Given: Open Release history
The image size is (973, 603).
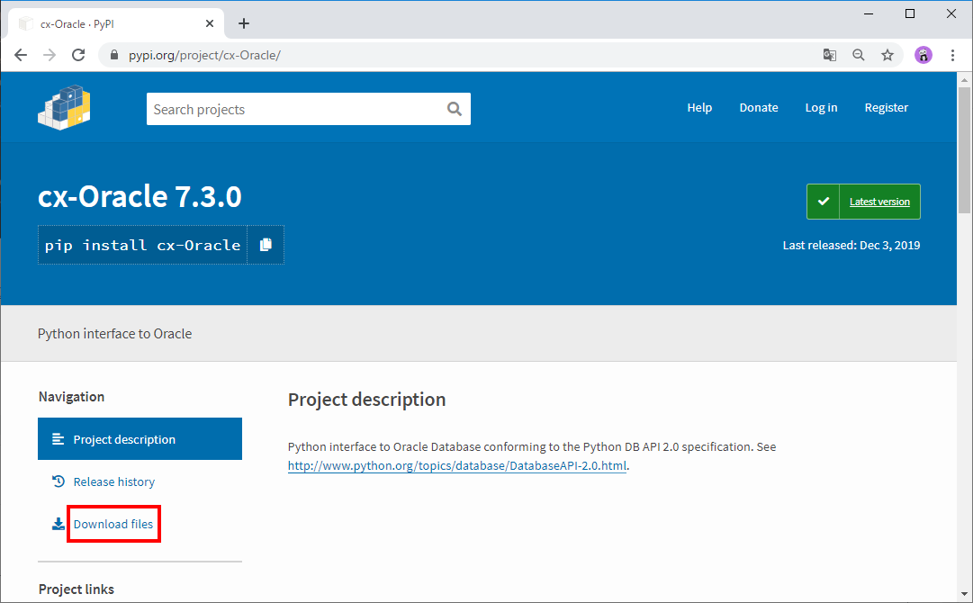Looking at the screenshot, I should [x=114, y=482].
